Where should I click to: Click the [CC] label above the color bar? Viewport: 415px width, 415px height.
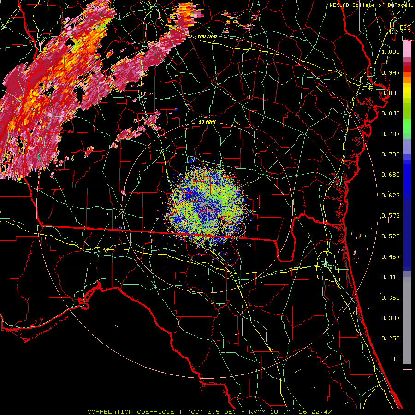[x=394, y=32]
